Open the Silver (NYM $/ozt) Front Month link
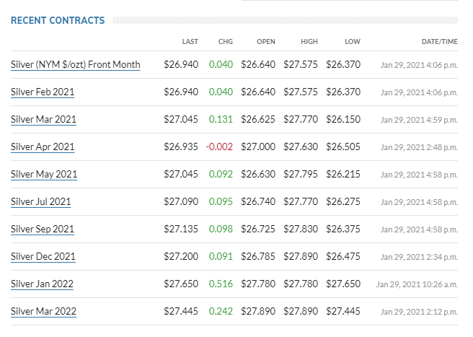The height and width of the screenshot is (337, 473). coord(76,65)
